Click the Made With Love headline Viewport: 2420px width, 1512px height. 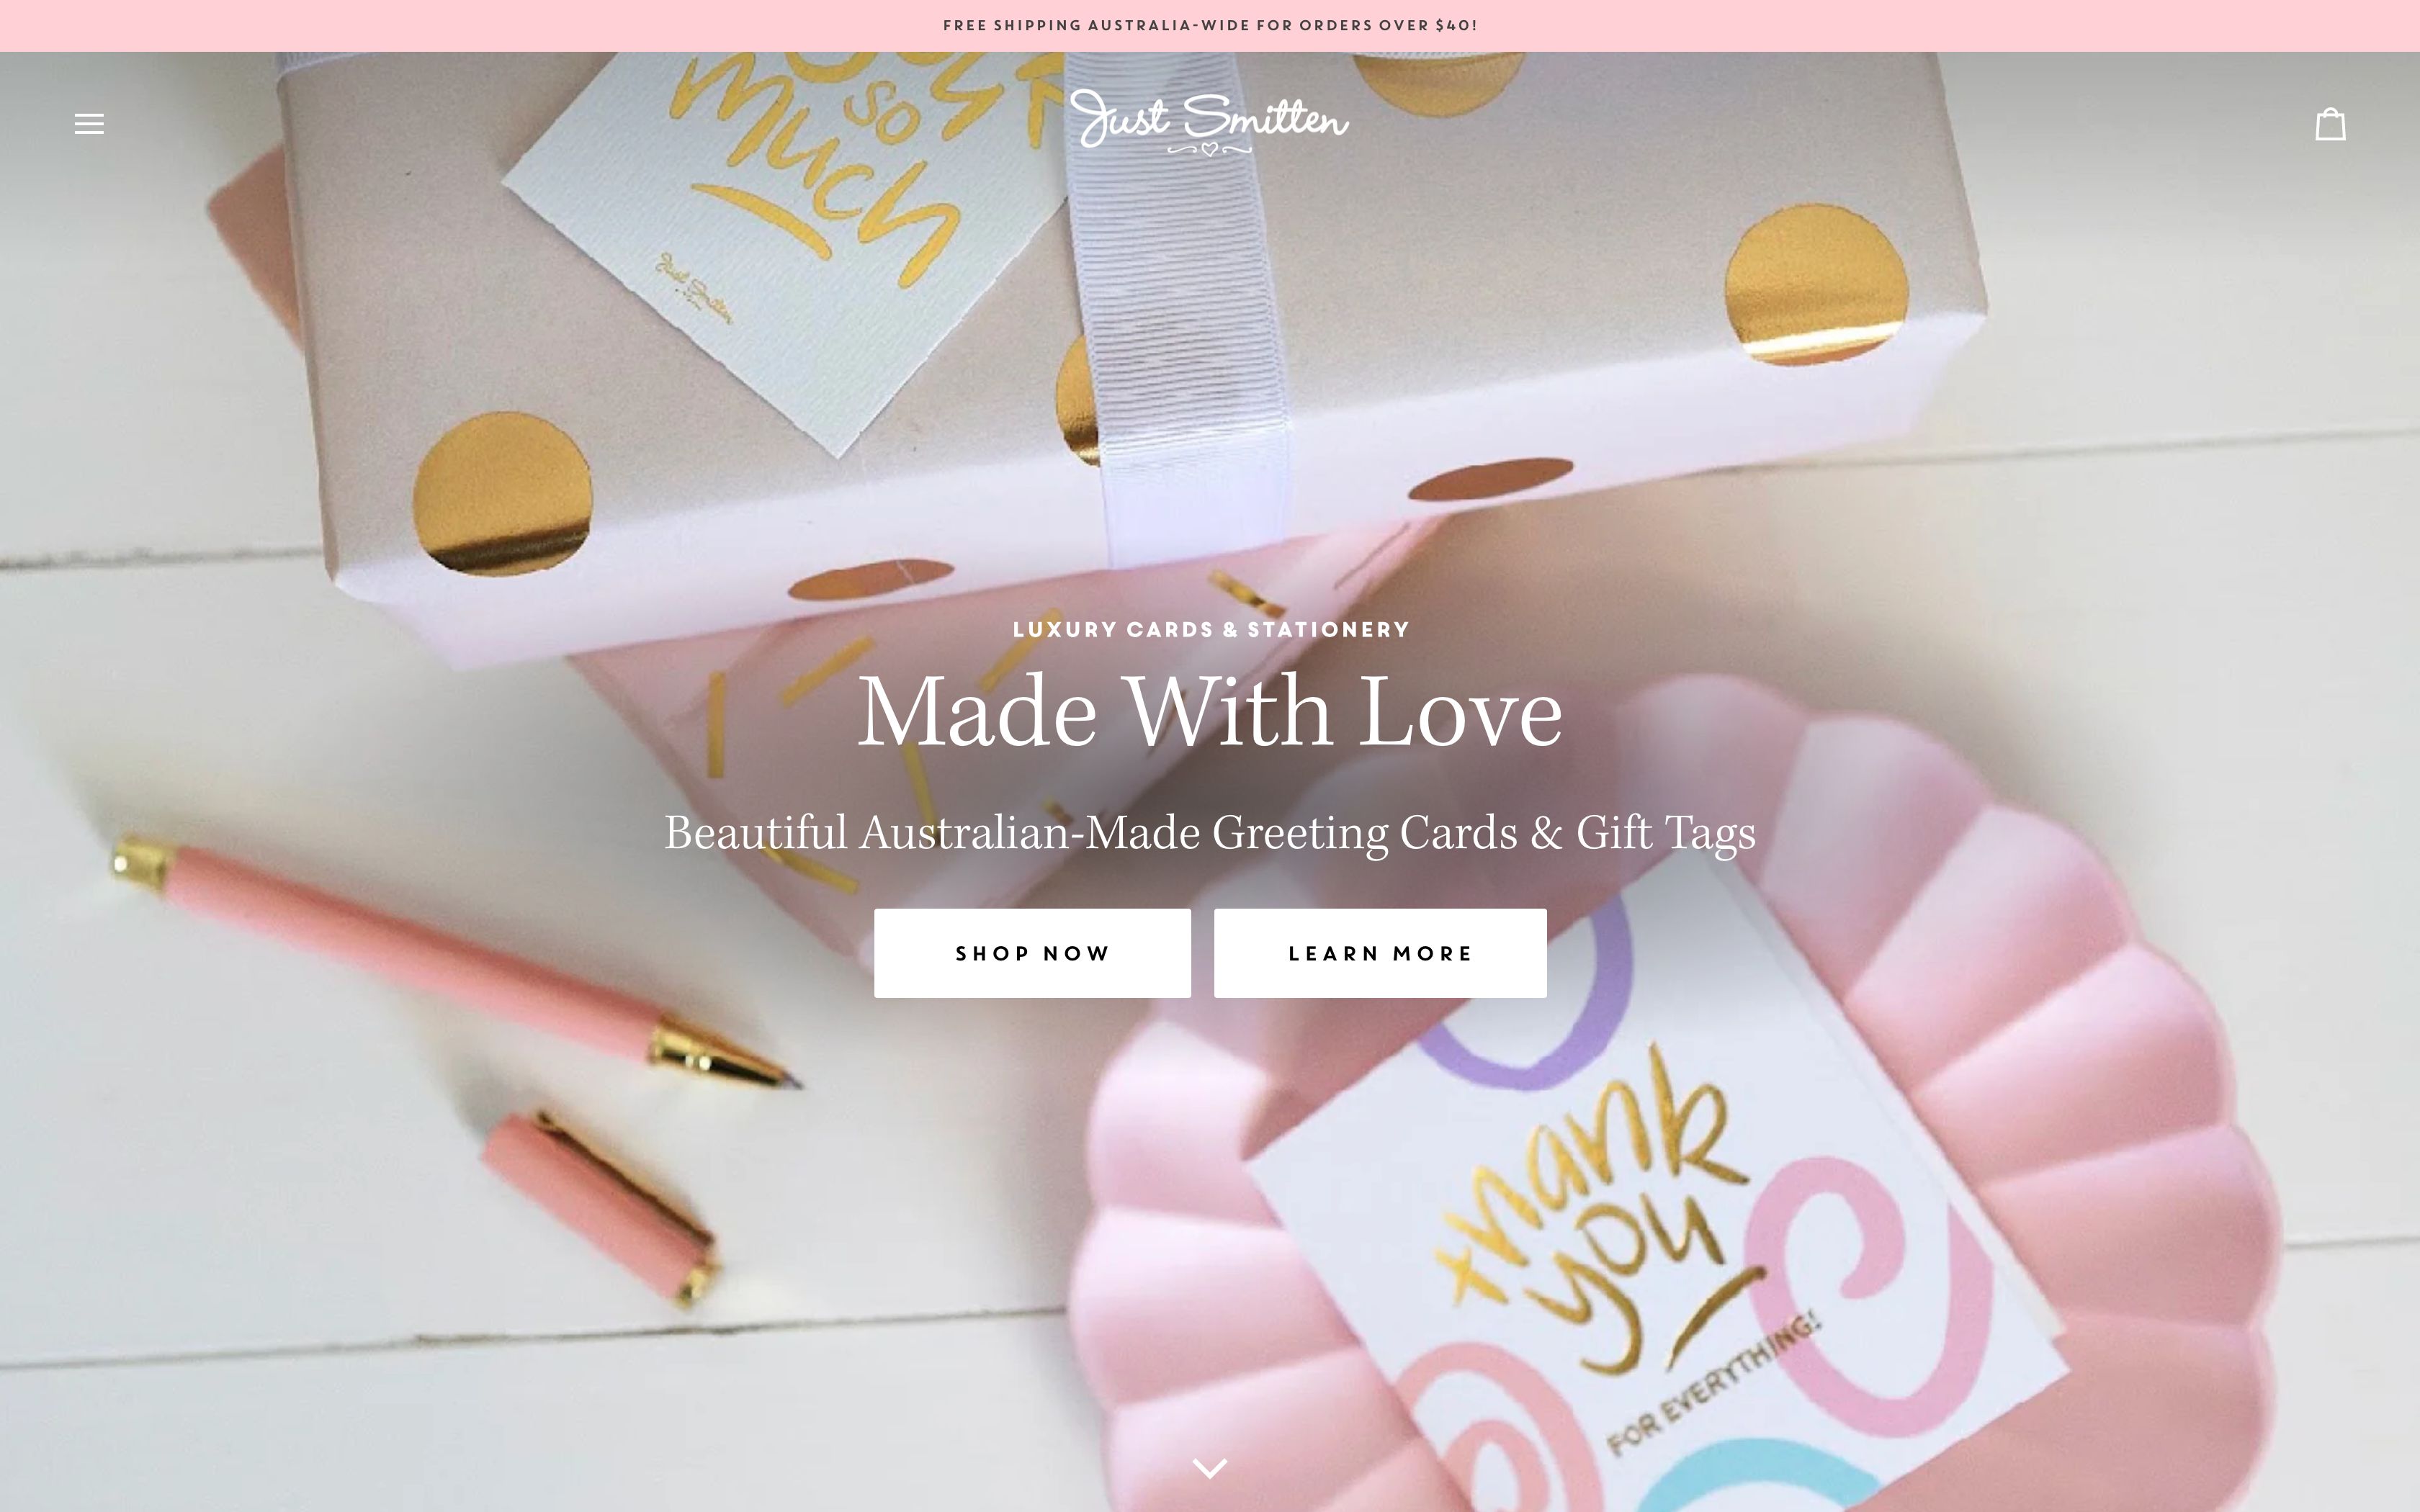(1210, 712)
